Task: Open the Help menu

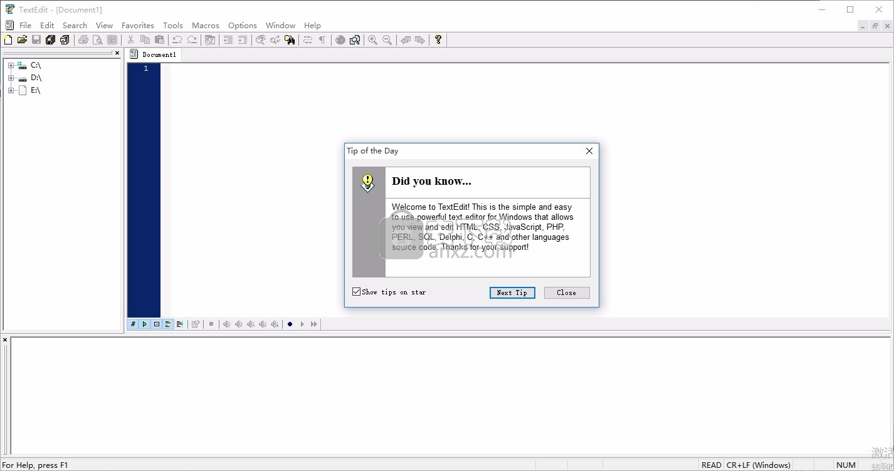Action: click(312, 26)
